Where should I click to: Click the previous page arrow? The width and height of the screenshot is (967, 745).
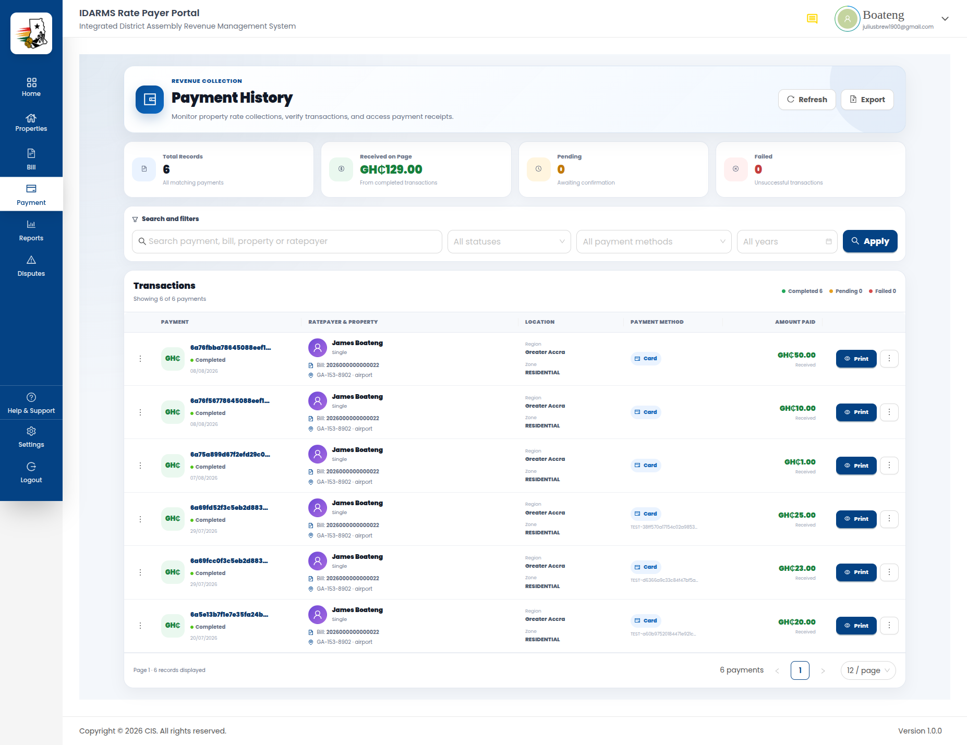777,671
